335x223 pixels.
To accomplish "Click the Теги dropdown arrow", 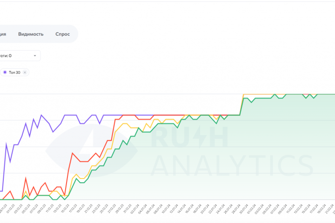I will click(35, 56).
